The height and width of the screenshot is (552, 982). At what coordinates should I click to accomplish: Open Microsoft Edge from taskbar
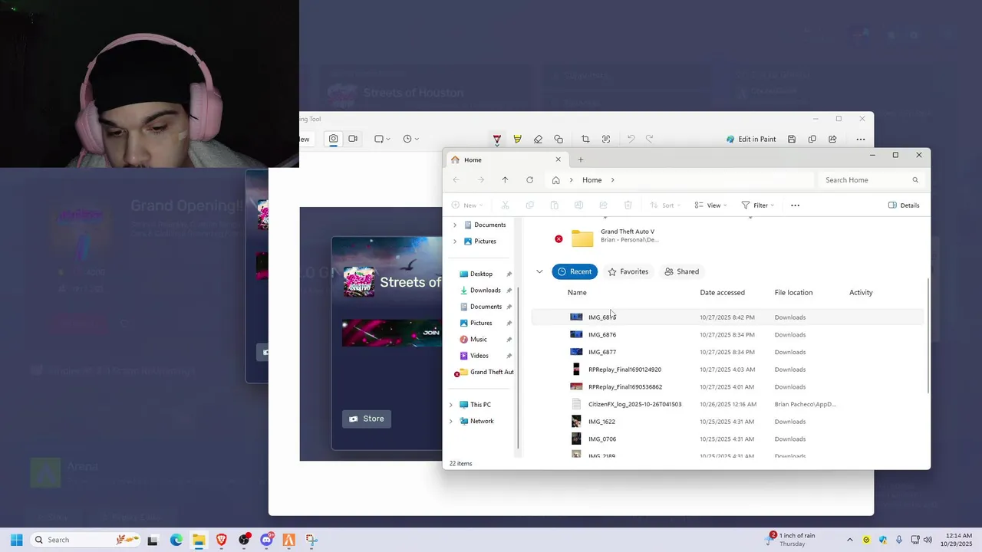pos(176,540)
